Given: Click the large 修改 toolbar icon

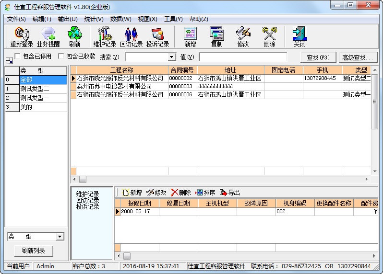Looking at the screenshot, I should (243, 37).
